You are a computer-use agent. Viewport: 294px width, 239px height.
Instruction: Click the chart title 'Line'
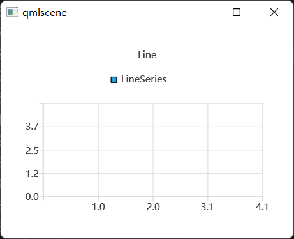(x=147, y=55)
